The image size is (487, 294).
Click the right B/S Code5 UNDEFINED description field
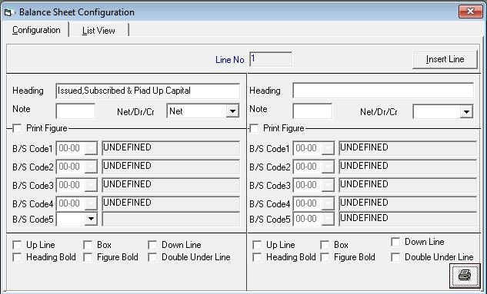[x=408, y=219]
